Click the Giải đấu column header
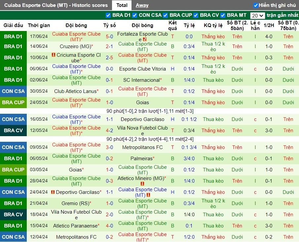The height and width of the screenshot is (242, 299). click(x=13, y=25)
